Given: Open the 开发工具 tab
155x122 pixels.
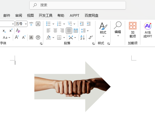Looking at the screenshot, I should pyautogui.click(x=45, y=15).
